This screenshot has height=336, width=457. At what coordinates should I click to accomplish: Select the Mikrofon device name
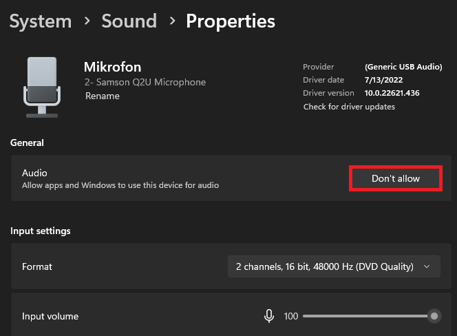click(x=112, y=67)
